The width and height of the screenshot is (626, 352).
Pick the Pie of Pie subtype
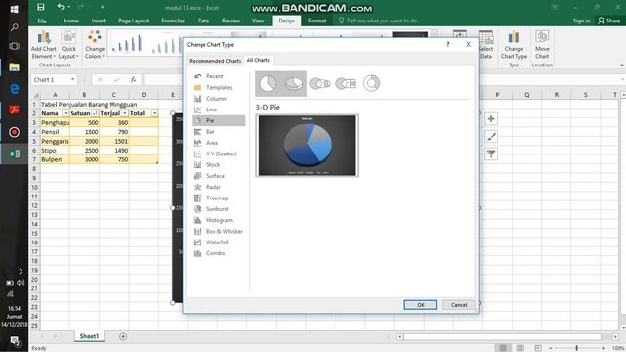[320, 84]
